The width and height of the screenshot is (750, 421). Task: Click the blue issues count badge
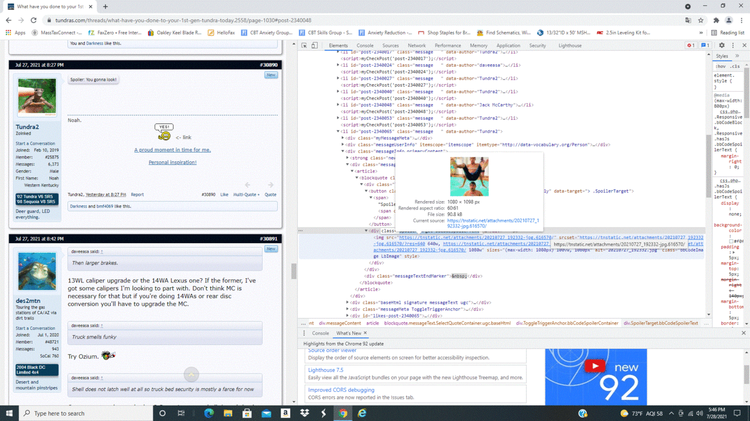click(x=705, y=46)
